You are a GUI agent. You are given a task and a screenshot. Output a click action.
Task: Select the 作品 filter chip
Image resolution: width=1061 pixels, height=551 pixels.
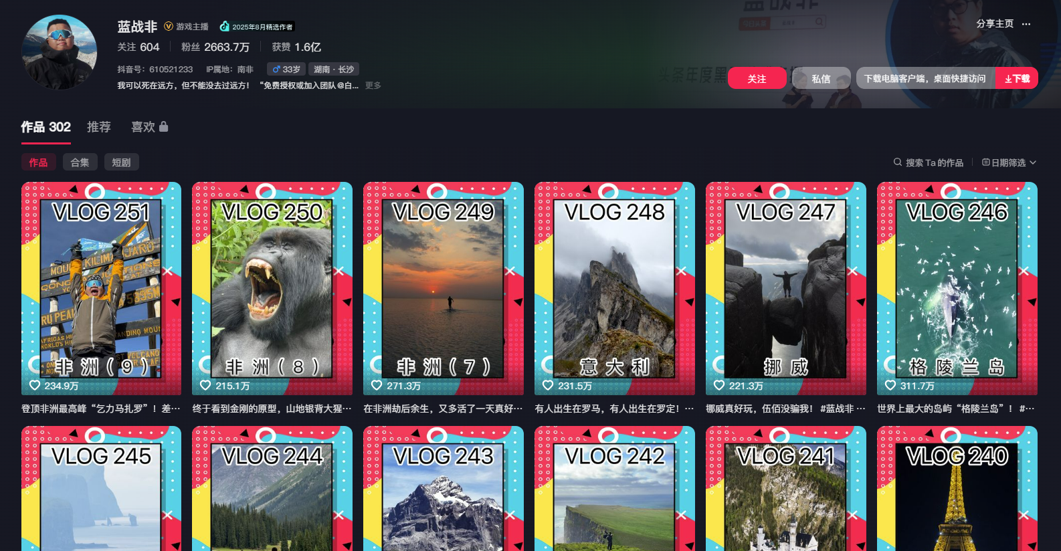click(x=38, y=162)
